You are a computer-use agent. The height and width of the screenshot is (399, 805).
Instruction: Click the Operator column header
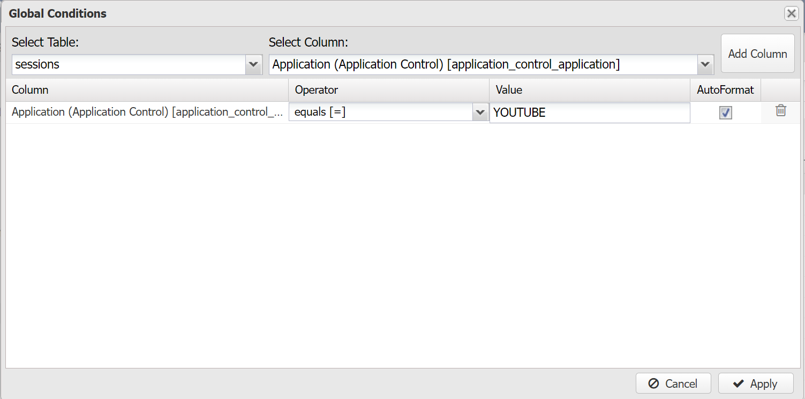point(389,90)
